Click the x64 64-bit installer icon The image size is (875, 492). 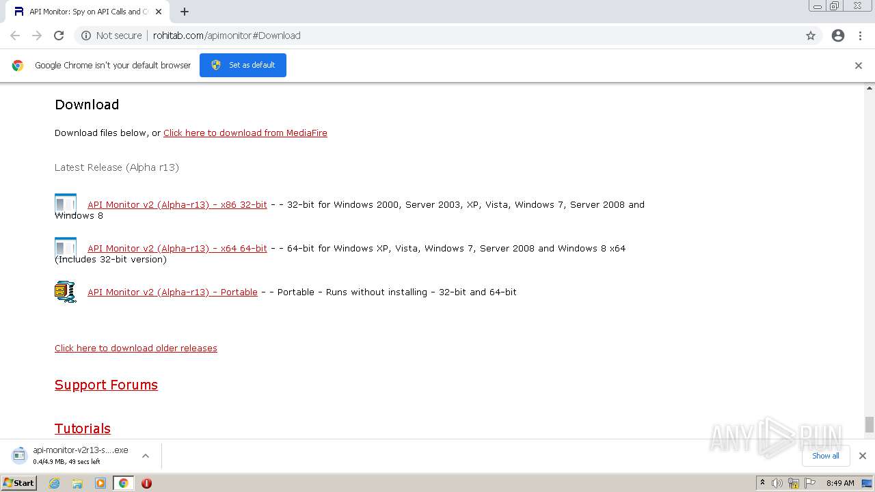click(66, 248)
